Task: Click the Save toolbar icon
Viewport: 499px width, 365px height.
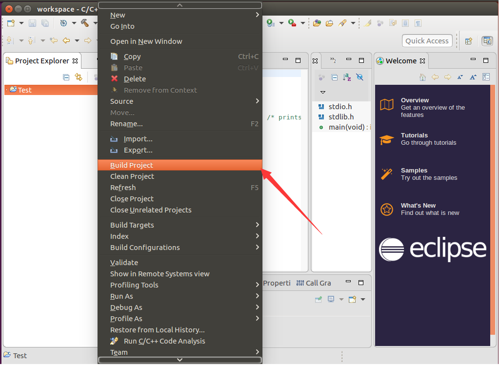Action: [32, 23]
